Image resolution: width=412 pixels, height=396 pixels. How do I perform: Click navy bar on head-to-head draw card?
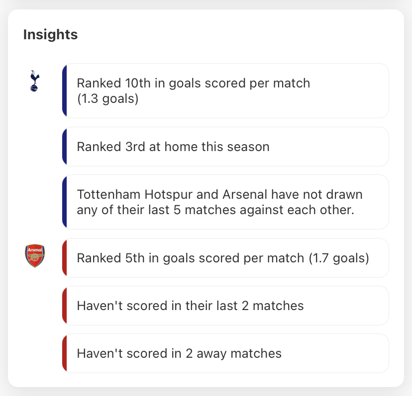pyautogui.click(x=64, y=202)
